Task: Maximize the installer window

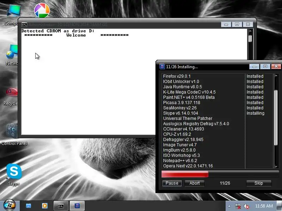Action: click(x=265, y=66)
